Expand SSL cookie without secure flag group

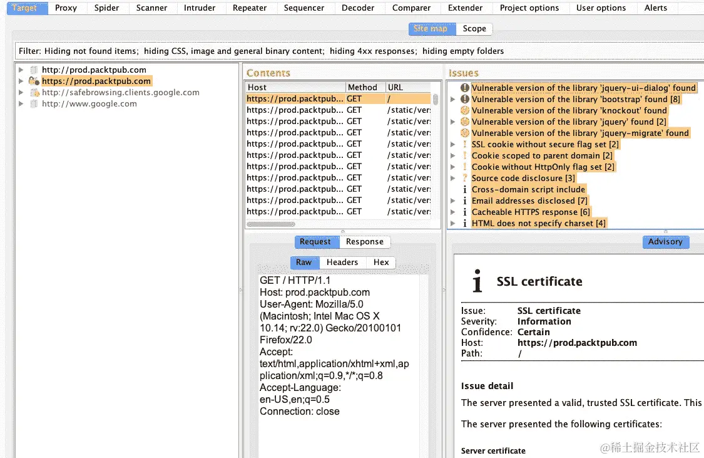(x=452, y=144)
